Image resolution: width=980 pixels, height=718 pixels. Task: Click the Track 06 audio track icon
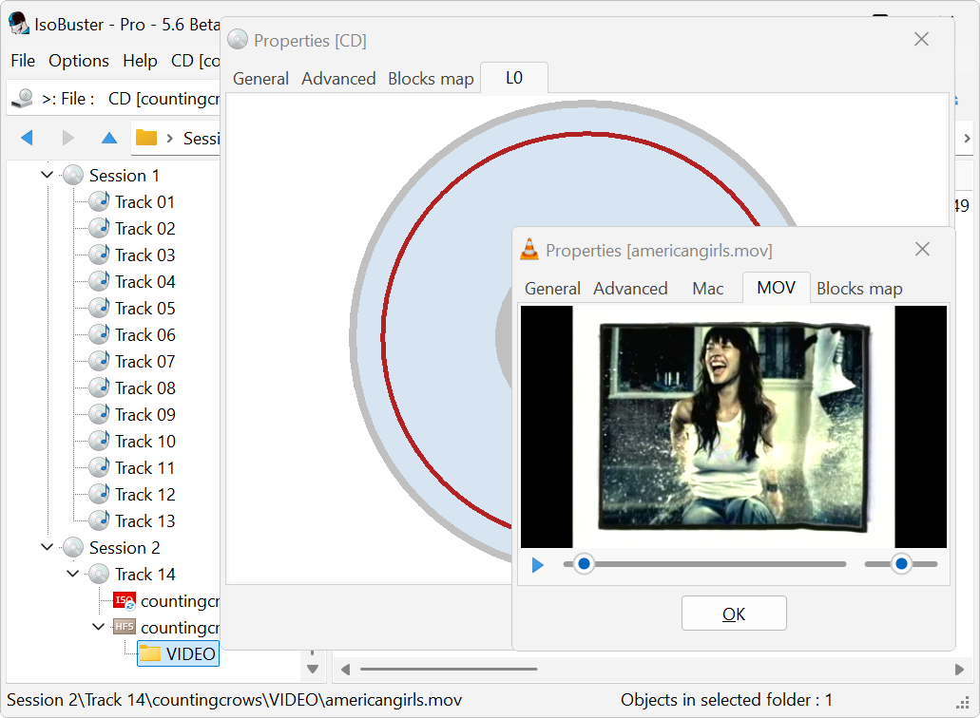click(100, 334)
